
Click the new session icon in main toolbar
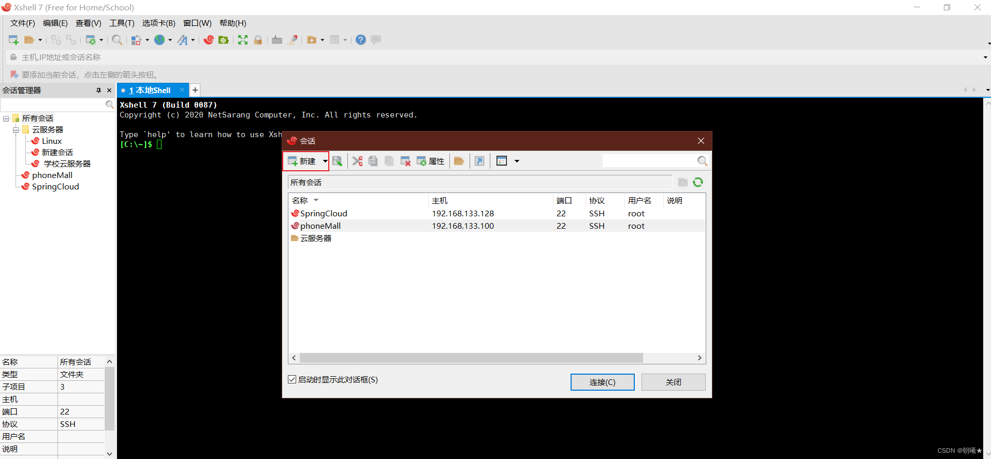(x=14, y=40)
